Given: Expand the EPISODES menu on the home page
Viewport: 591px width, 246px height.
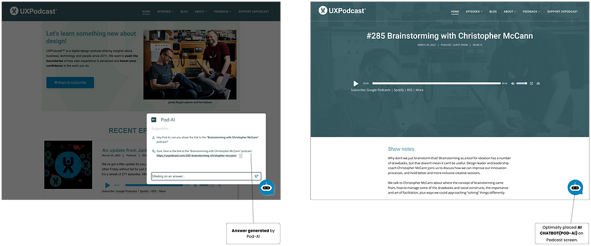Looking at the screenshot, I should click(165, 12).
